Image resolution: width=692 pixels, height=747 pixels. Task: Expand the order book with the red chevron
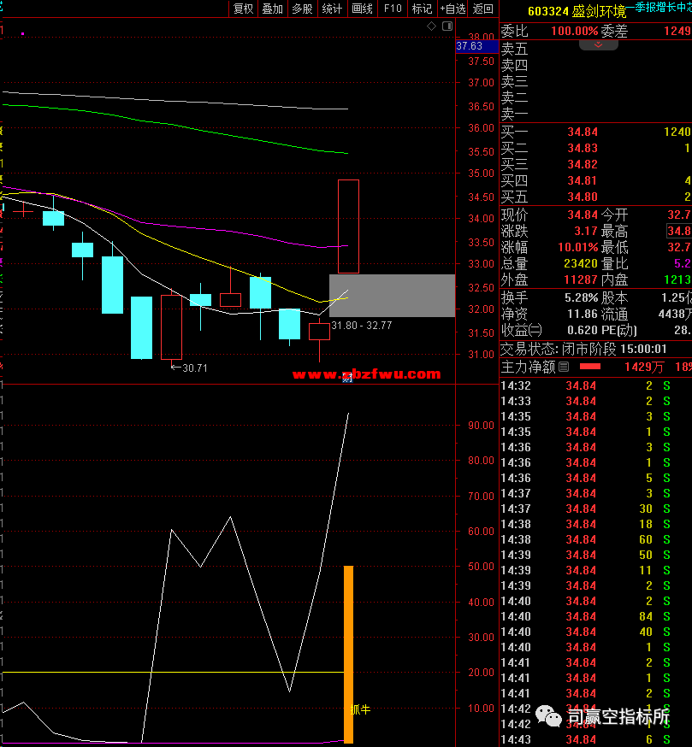(598, 44)
